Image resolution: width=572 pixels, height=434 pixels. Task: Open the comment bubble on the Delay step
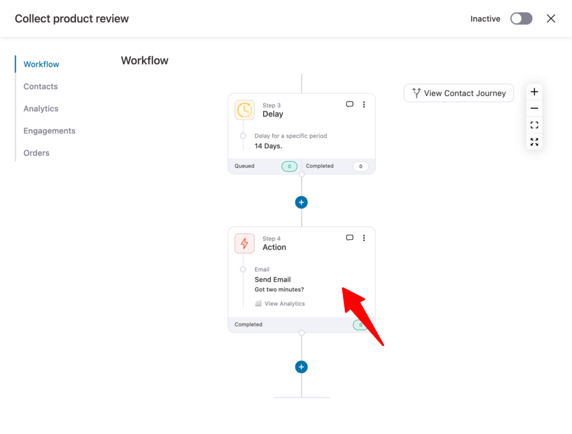click(x=350, y=104)
